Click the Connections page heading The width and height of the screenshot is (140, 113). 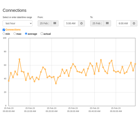click(15, 10)
